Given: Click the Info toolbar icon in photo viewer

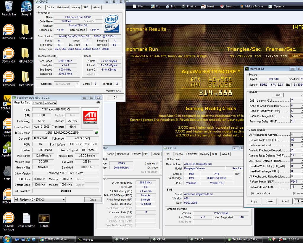Looking at the screenshot, I should point(171,7).
